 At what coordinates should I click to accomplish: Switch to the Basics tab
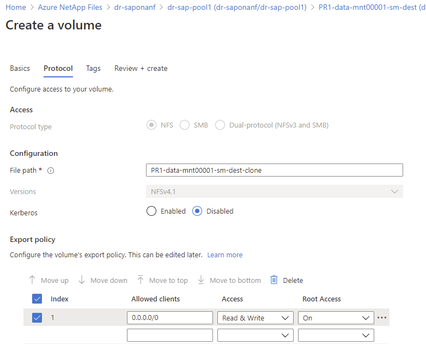tap(20, 68)
